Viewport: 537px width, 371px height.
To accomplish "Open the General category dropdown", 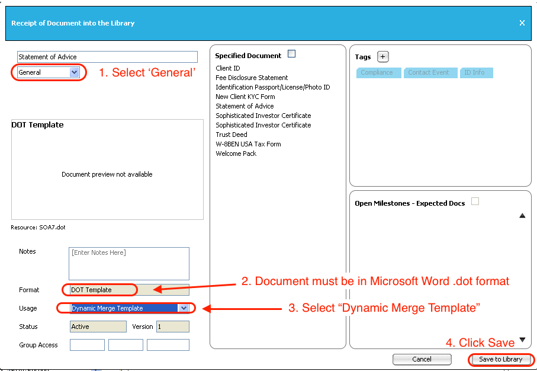I will coord(74,72).
